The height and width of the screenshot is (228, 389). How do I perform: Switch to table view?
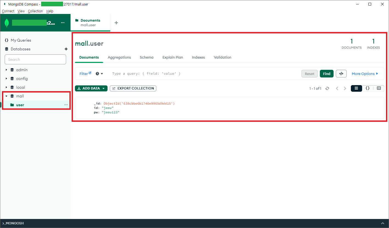pyautogui.click(x=379, y=88)
